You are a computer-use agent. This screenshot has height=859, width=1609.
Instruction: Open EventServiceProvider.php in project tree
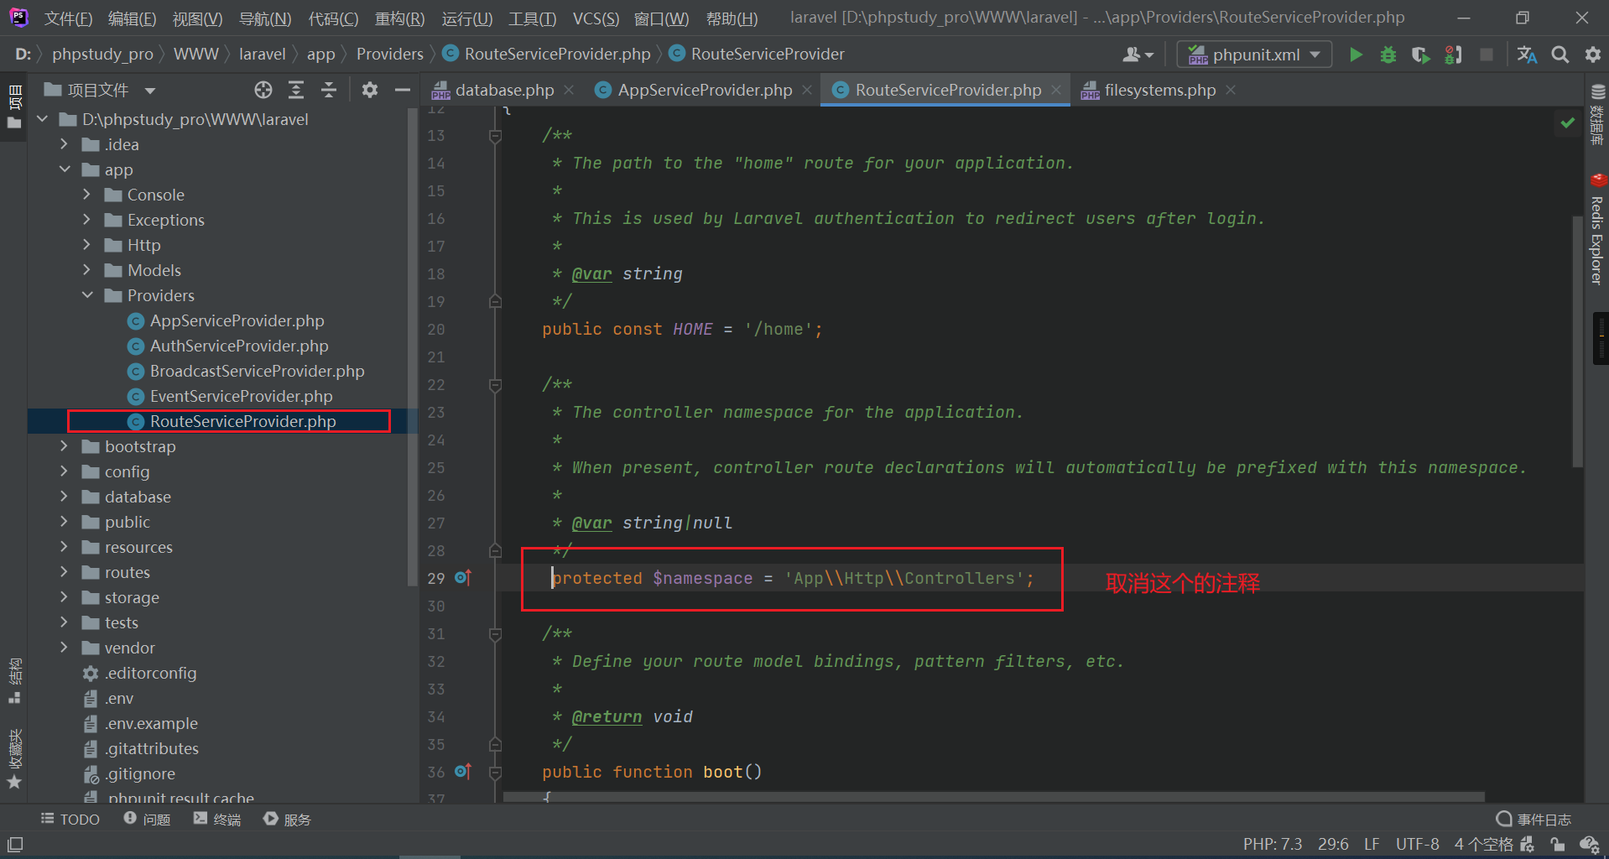tap(240, 396)
